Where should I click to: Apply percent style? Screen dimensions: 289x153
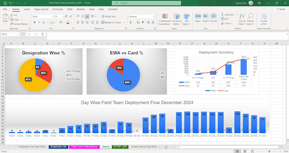(x=138, y=22)
